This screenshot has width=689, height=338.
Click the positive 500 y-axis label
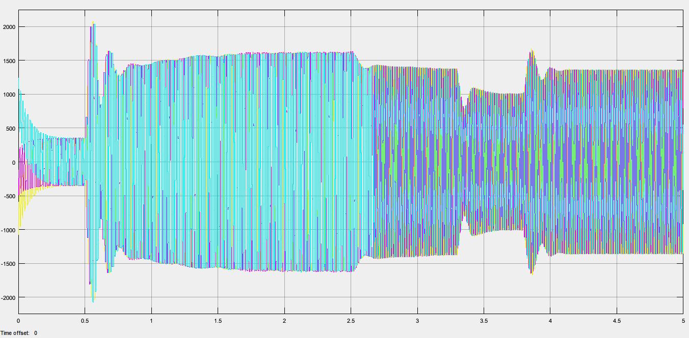10,129
